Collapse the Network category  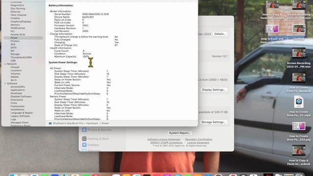click(5, 64)
